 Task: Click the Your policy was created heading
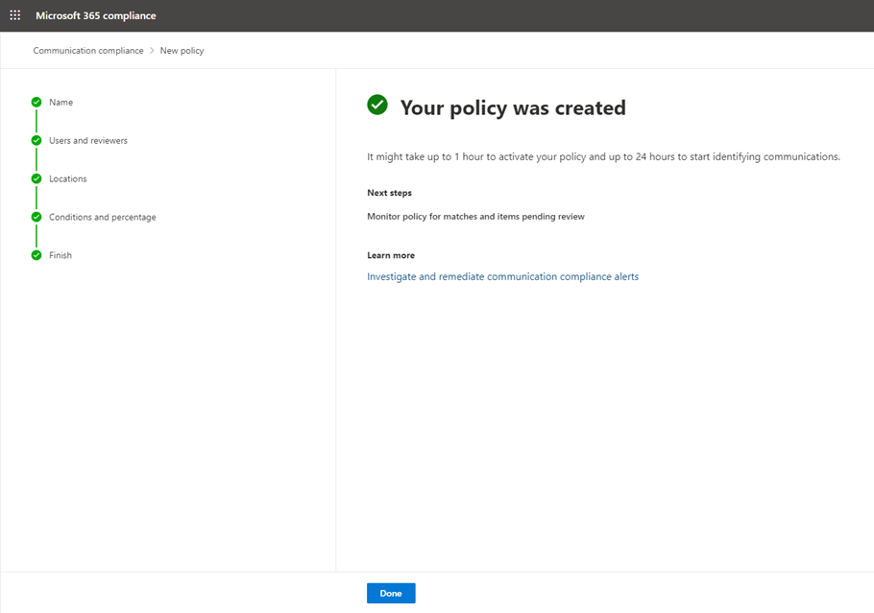coord(513,108)
